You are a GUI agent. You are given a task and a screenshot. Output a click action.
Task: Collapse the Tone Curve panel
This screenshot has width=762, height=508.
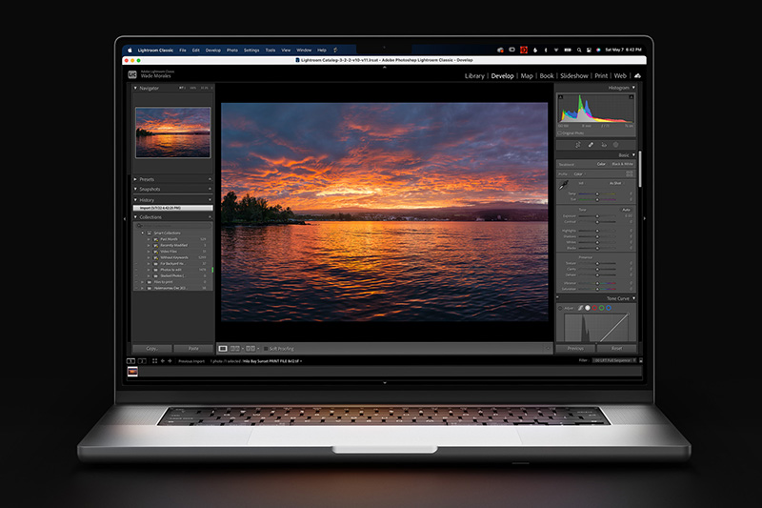tap(633, 298)
